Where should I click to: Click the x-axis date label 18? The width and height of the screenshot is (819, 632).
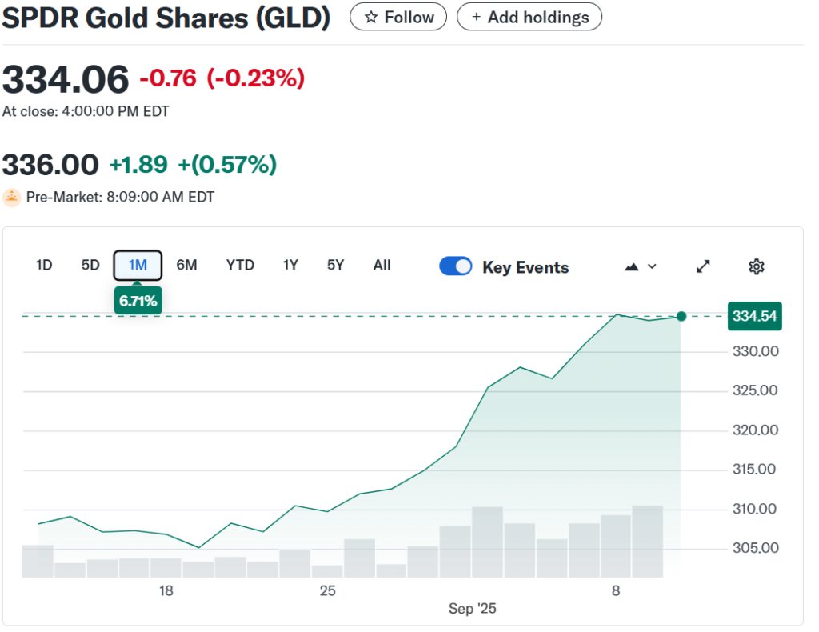[166, 590]
